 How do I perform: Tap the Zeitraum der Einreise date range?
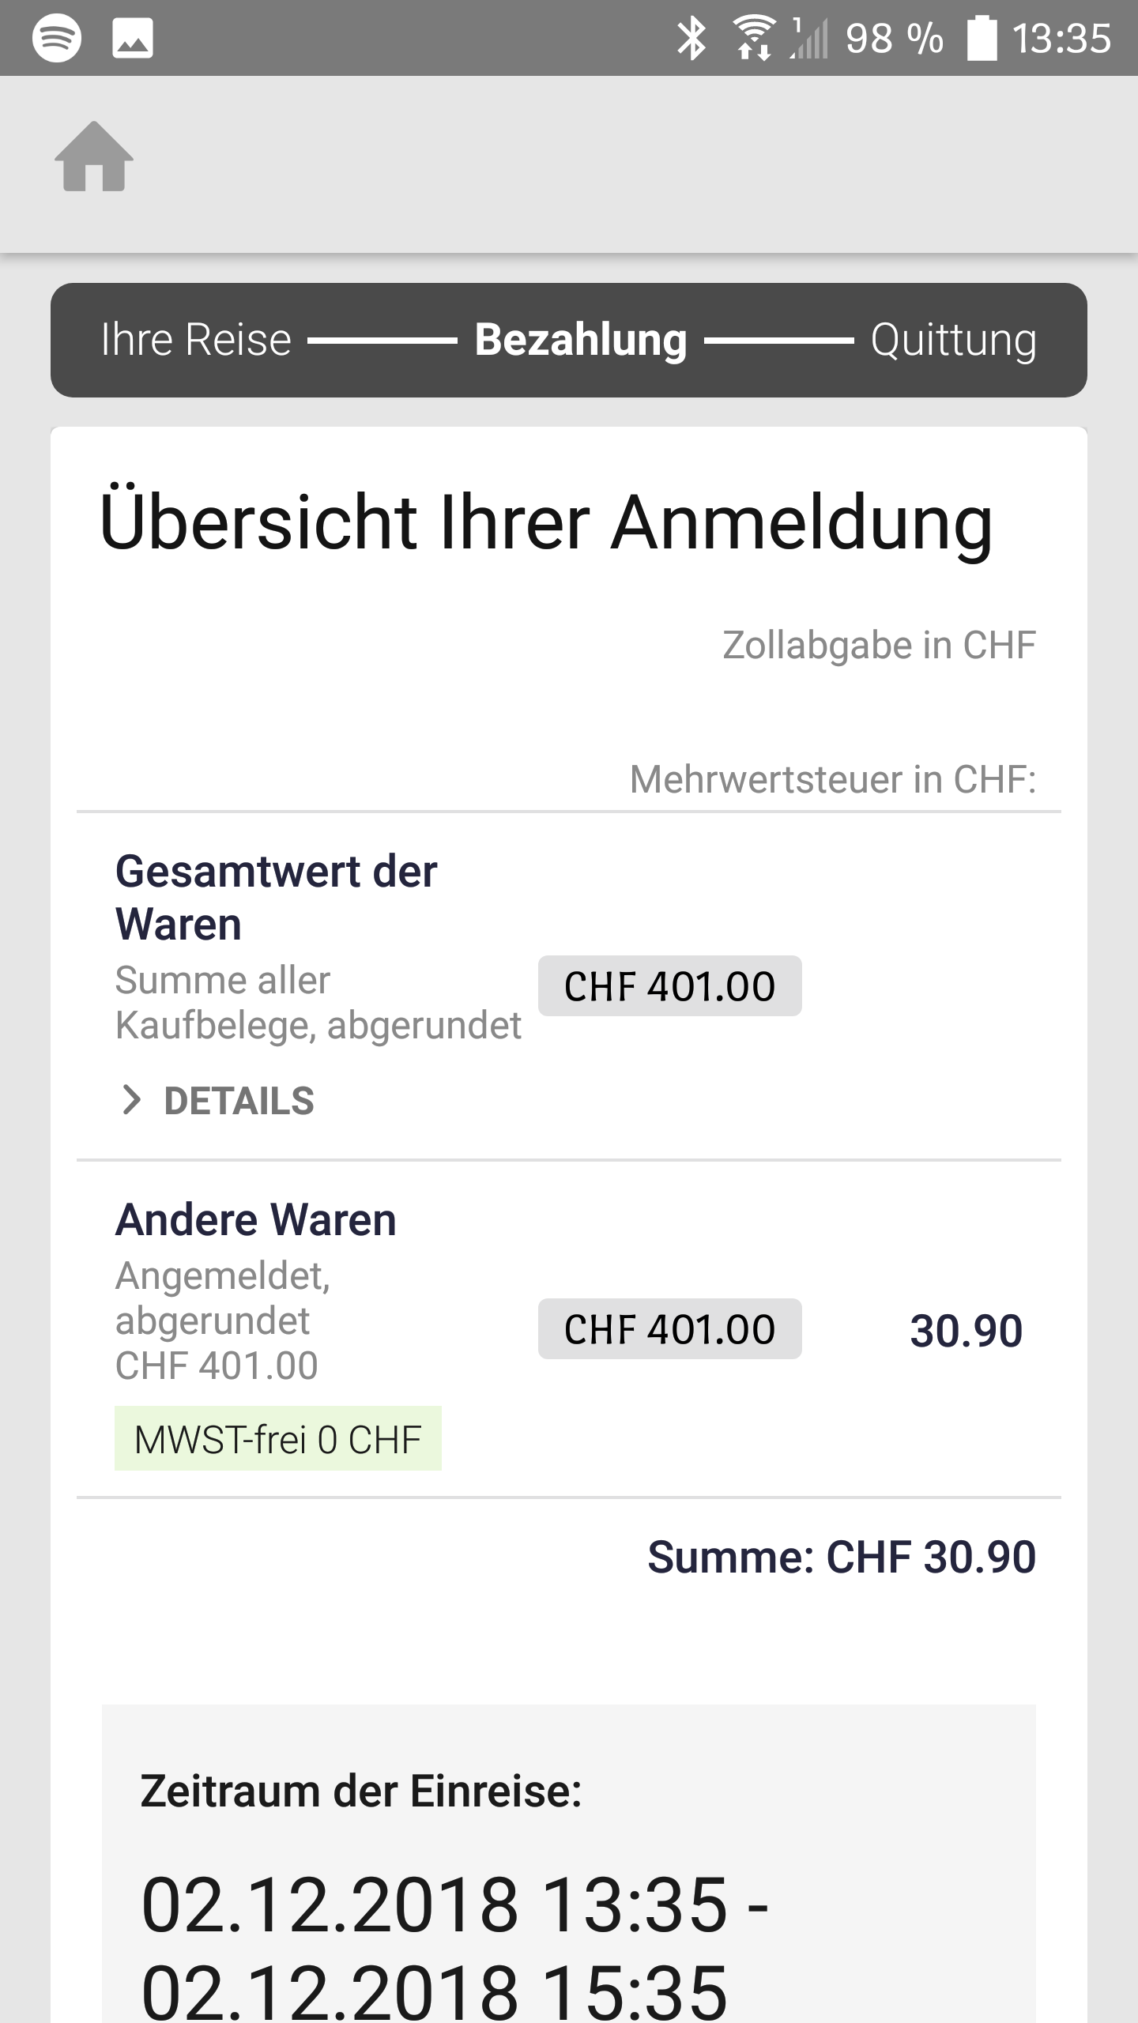click(454, 1944)
